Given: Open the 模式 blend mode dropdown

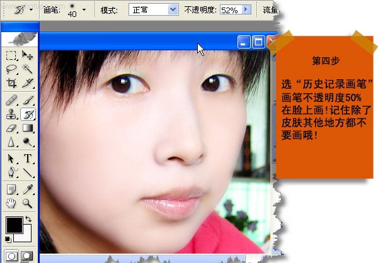Looking at the screenshot, I should pyautogui.click(x=173, y=10).
